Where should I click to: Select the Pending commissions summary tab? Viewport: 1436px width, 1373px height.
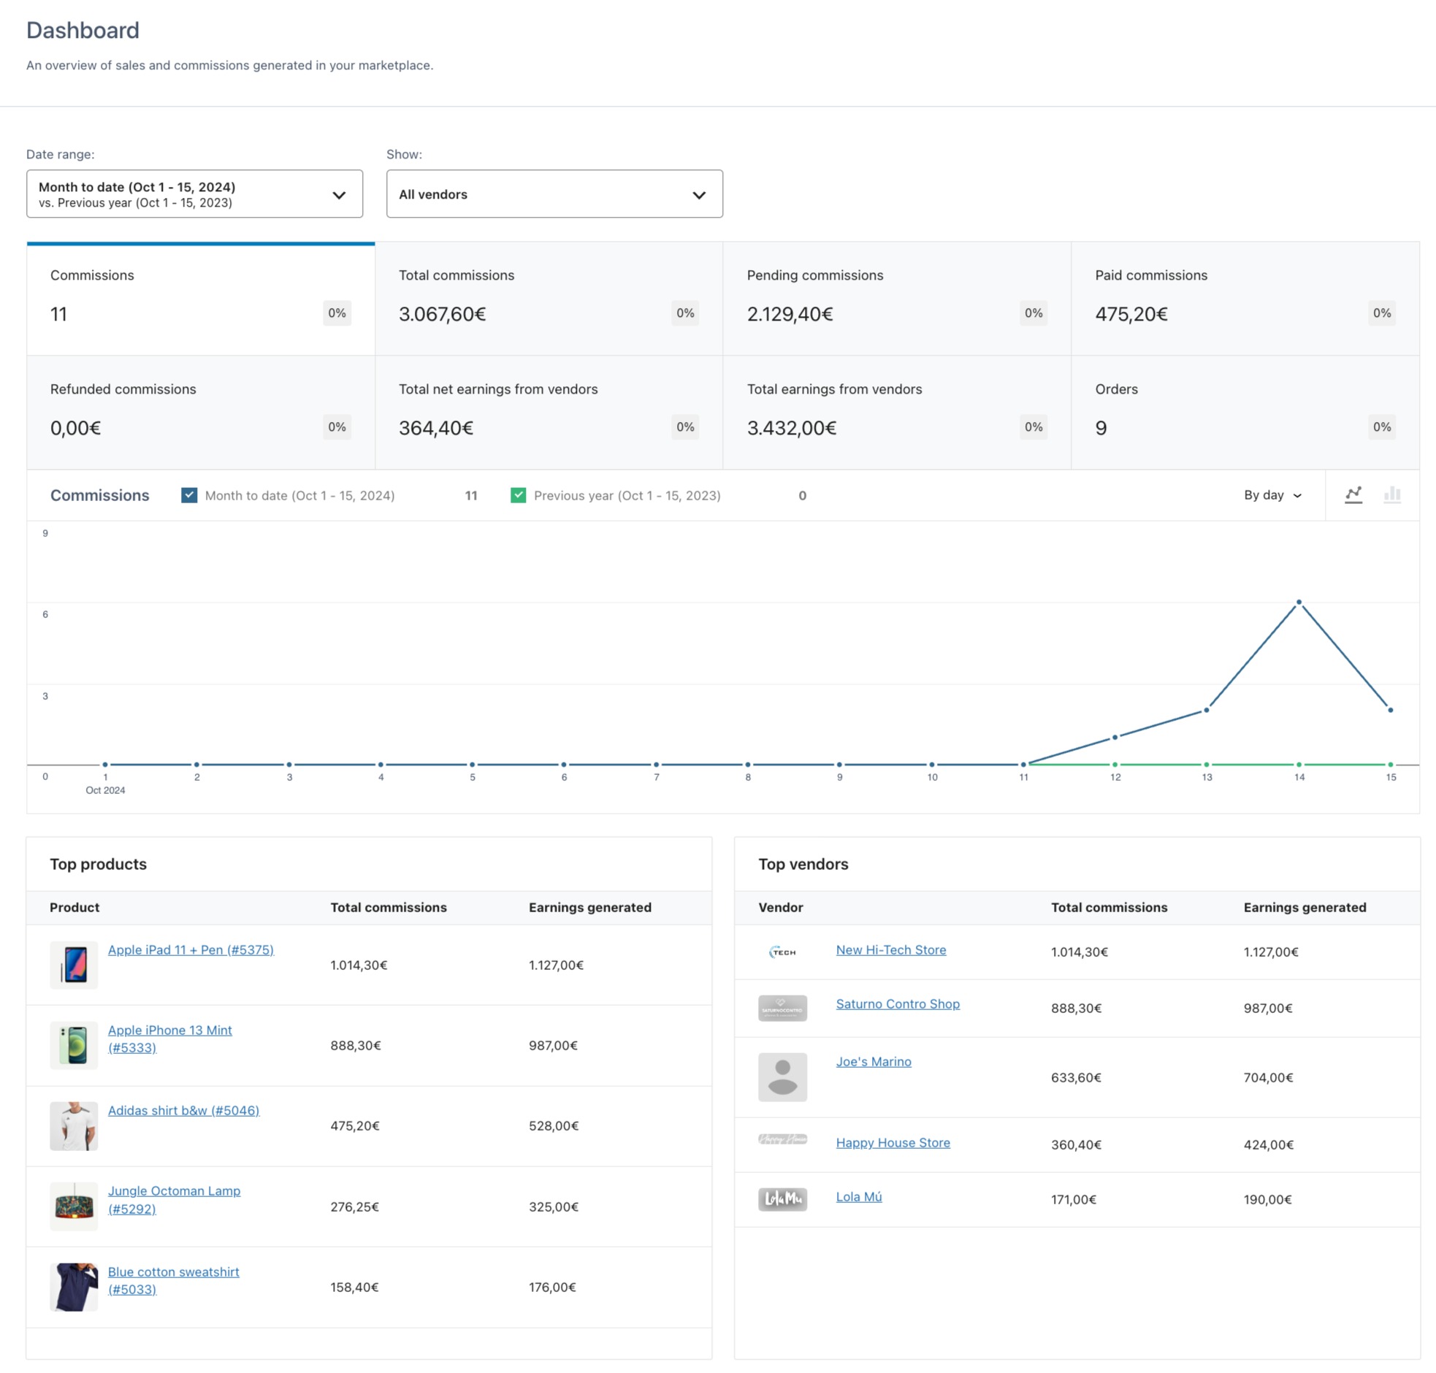point(896,299)
